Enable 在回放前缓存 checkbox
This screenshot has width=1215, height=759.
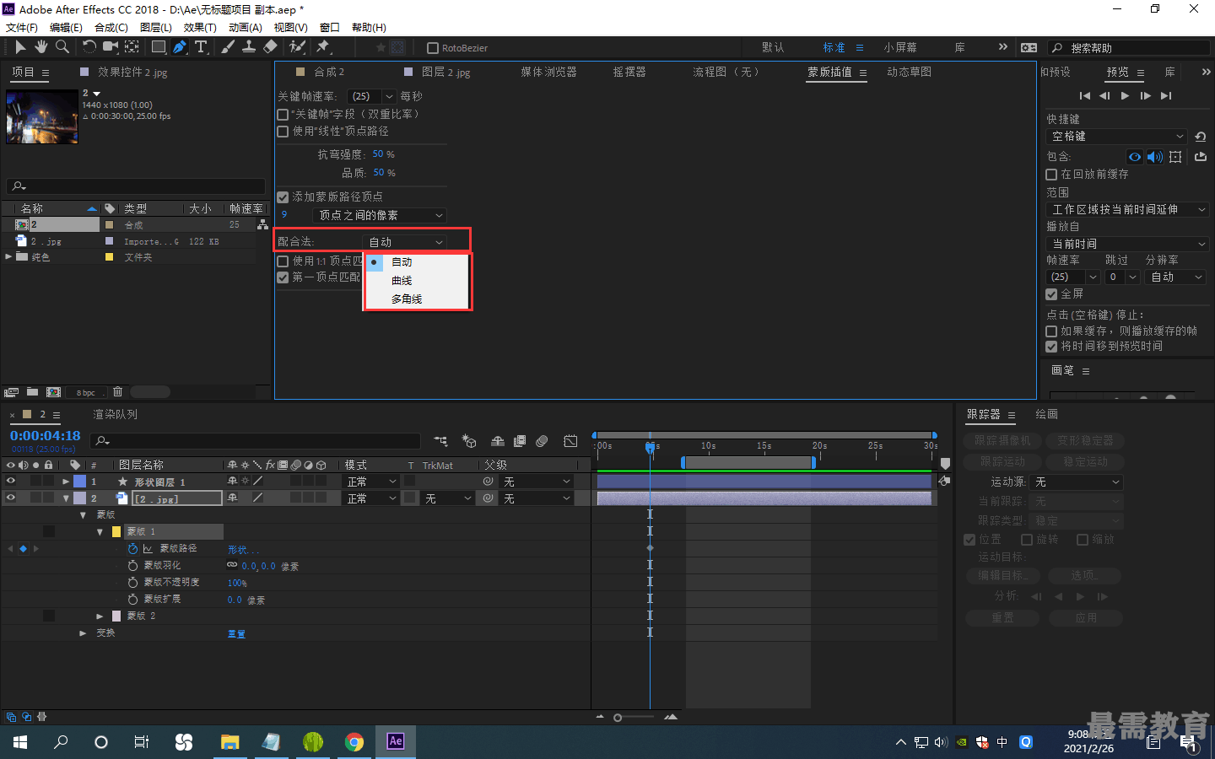tap(1051, 175)
